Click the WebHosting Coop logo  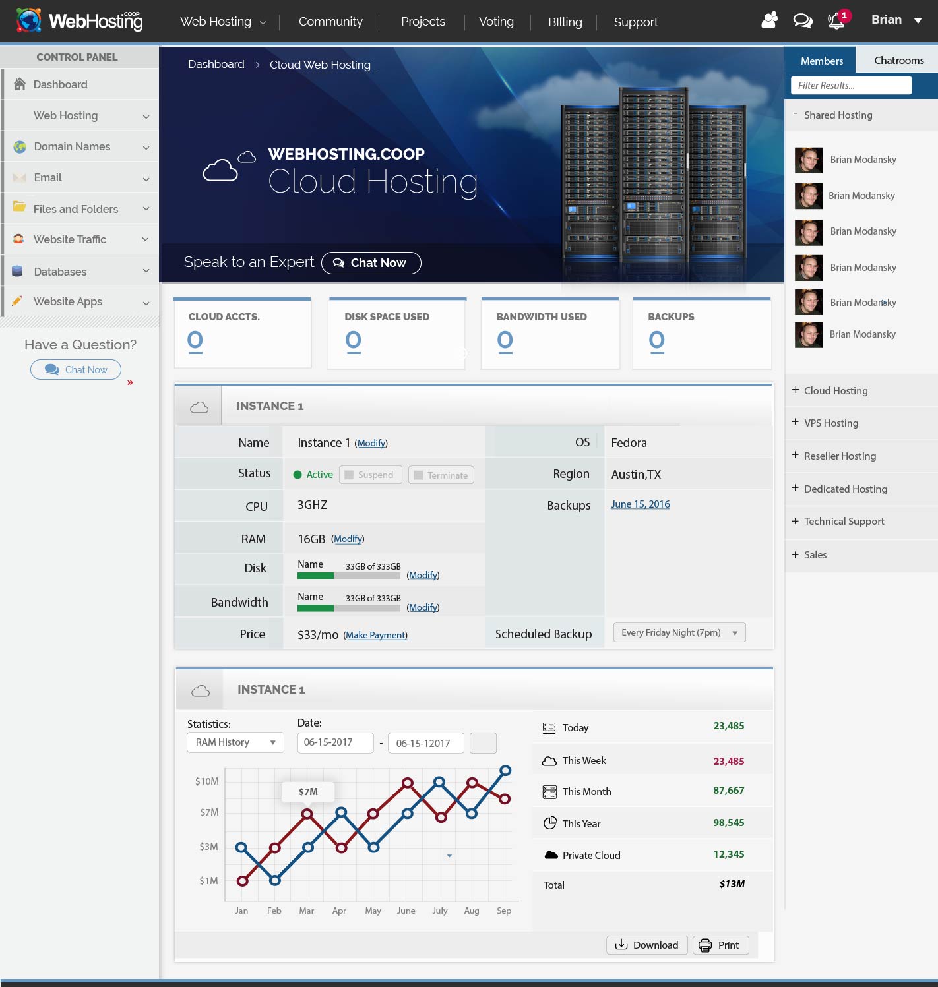(79, 21)
